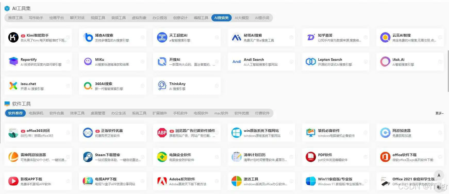Select the 手机软件 tab
449x194 pixels.
180,113
